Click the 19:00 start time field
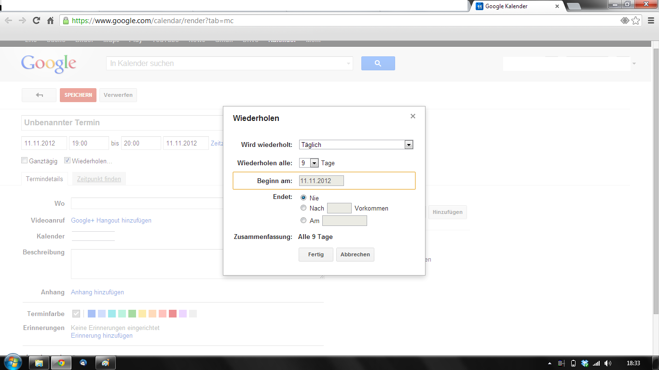This screenshot has height=370, width=659. click(89, 143)
